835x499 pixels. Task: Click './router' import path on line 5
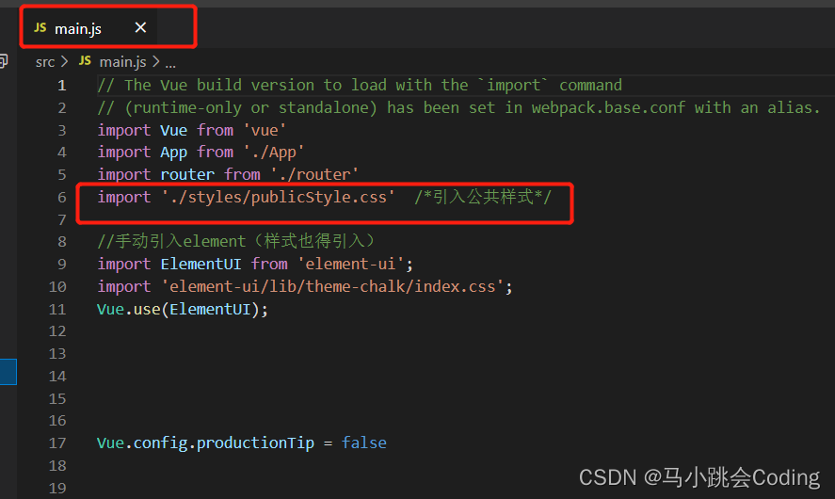(314, 175)
